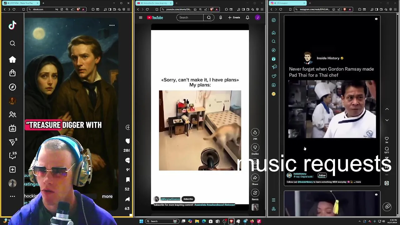Viewport: 400px width, 225px height.
Task: Show hidden system tray icons chevron
Action: click(x=359, y=221)
